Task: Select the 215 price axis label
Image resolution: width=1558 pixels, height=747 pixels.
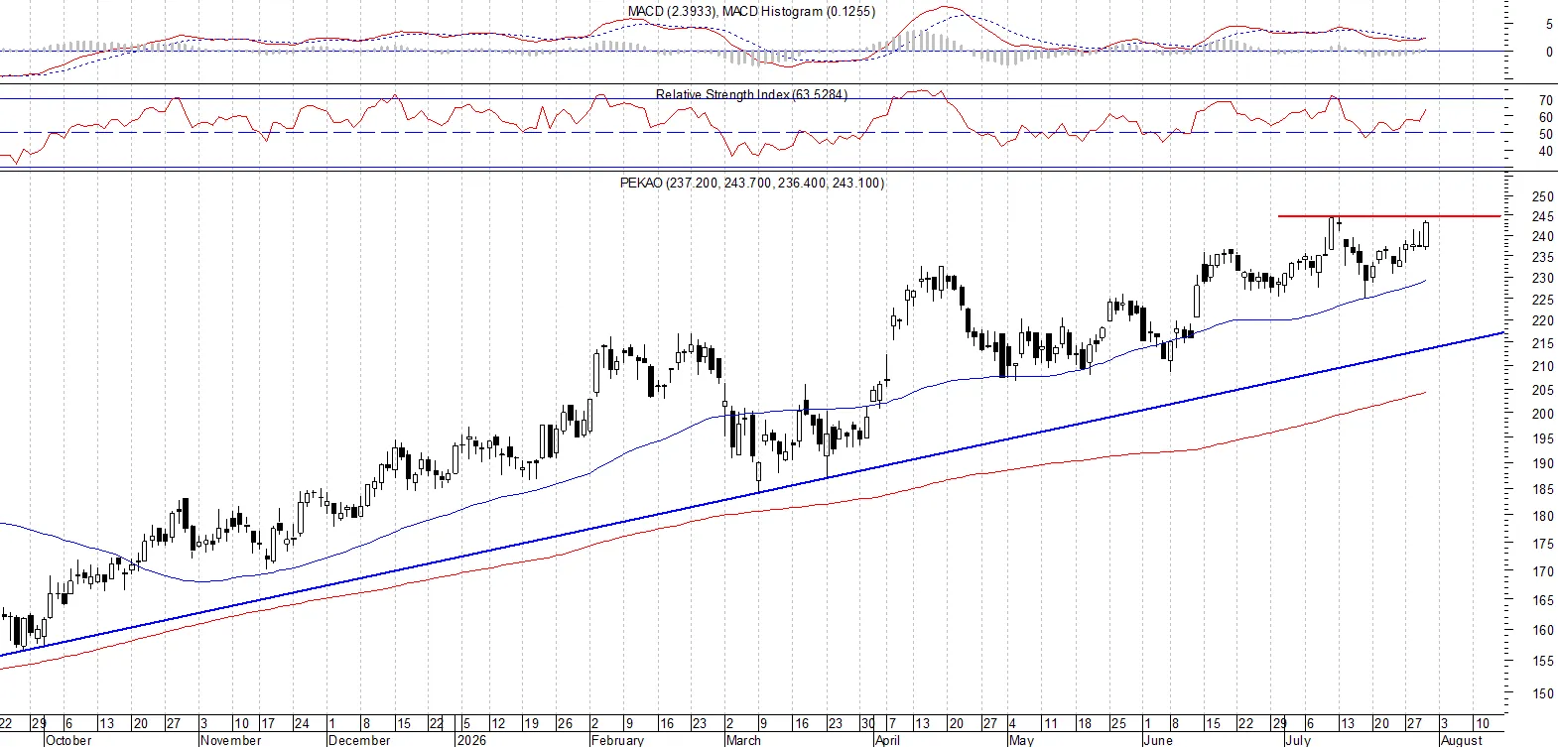Action: 1542,343
